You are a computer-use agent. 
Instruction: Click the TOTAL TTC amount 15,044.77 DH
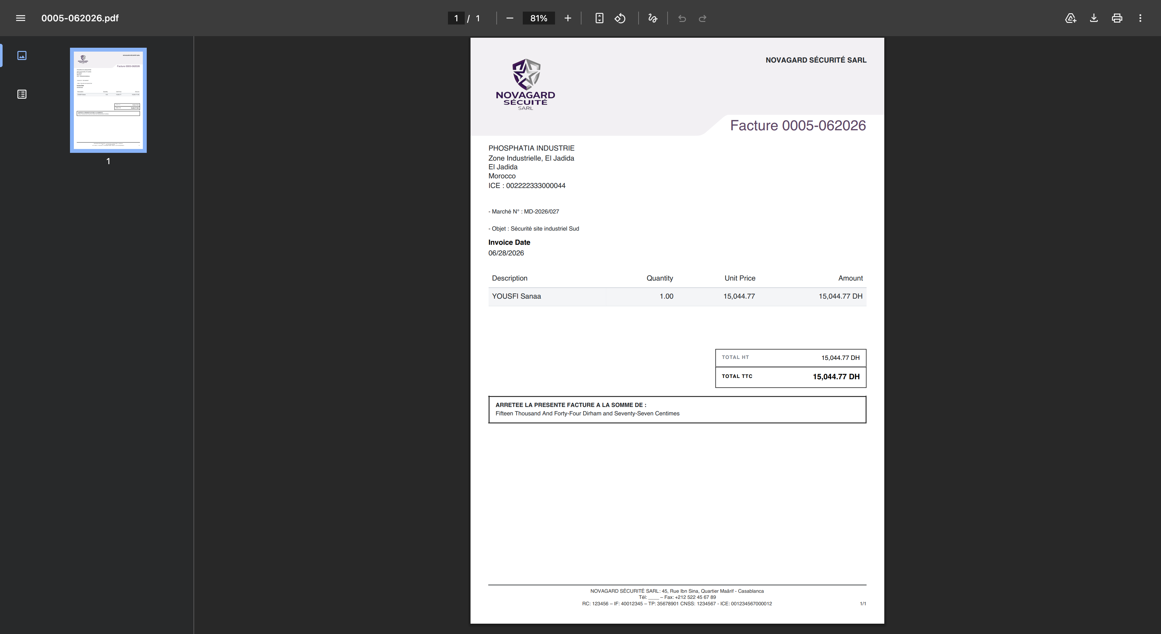(836, 377)
